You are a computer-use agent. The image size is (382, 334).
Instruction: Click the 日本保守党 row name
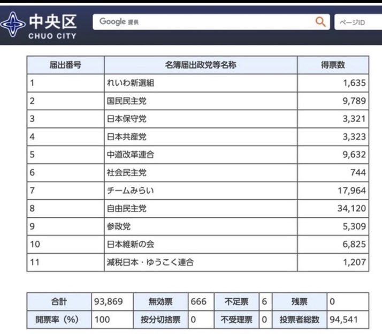pos(126,119)
